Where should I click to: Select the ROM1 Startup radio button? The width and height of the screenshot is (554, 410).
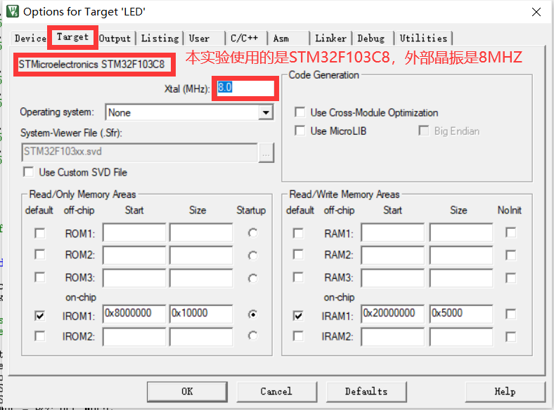coord(252,233)
